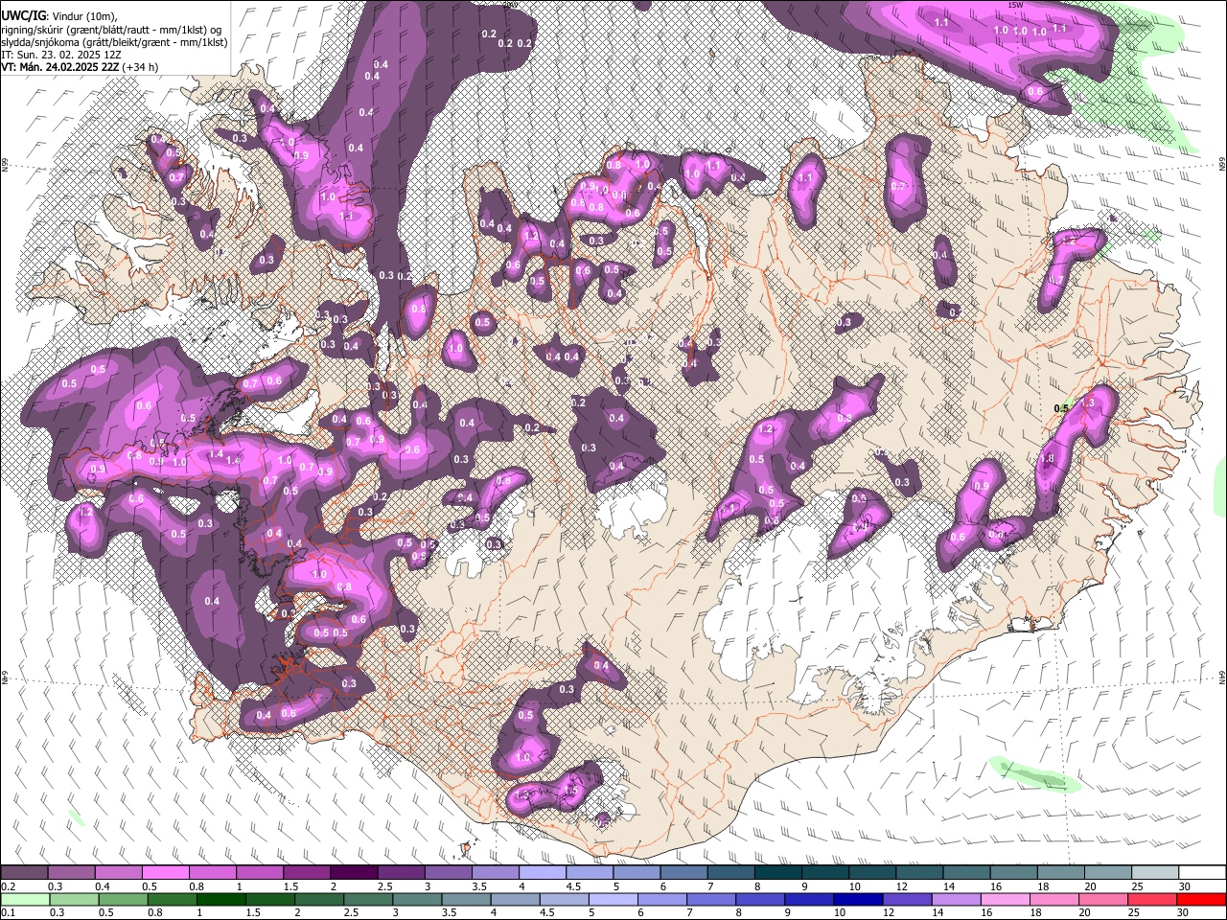Click the darkest plum 2–2.5 legend swatch
This screenshot has width=1227, height=920.
click(x=354, y=872)
